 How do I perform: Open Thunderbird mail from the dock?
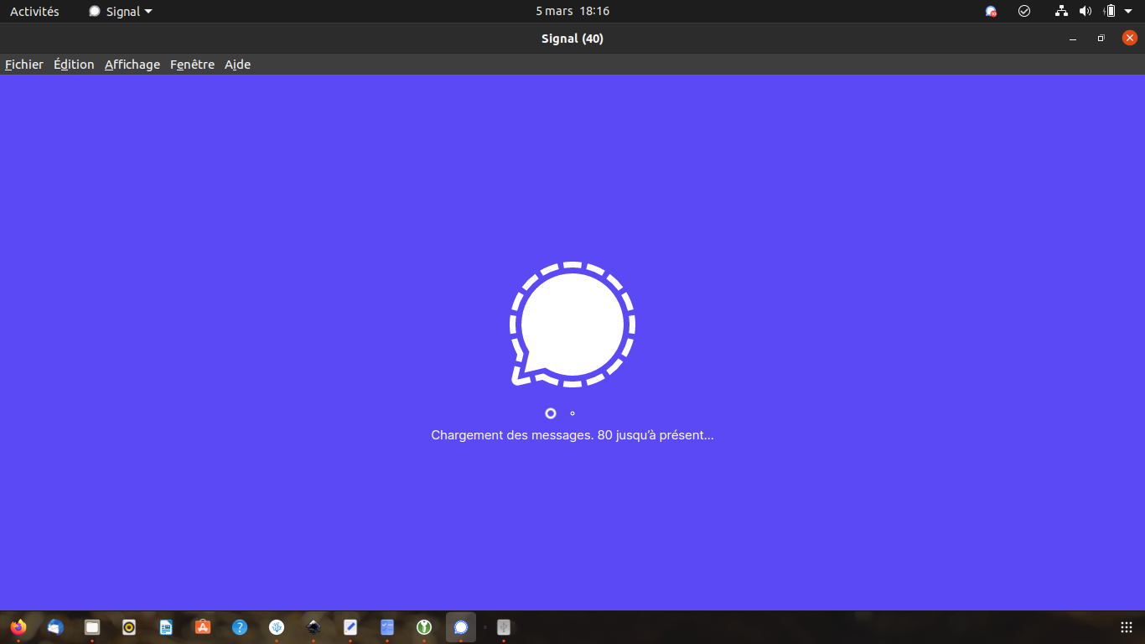pos(55,626)
